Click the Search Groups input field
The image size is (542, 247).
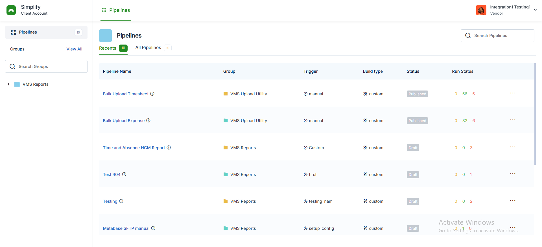pos(46,67)
